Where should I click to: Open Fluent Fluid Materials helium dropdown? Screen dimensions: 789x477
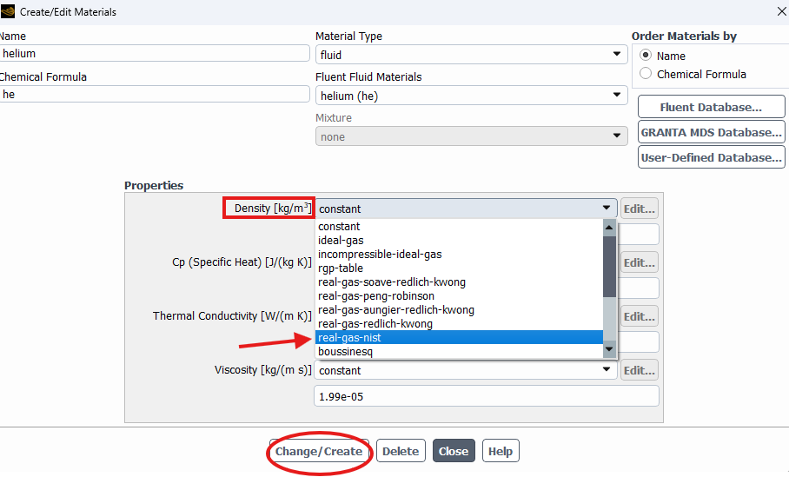472,96
